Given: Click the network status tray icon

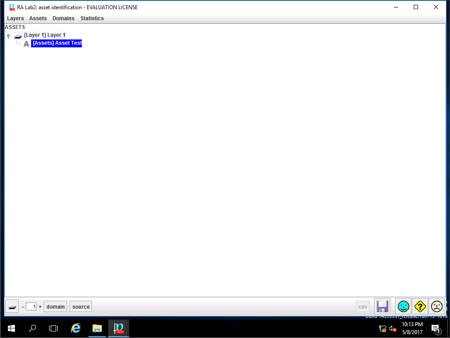Looking at the screenshot, I should [x=382, y=329].
